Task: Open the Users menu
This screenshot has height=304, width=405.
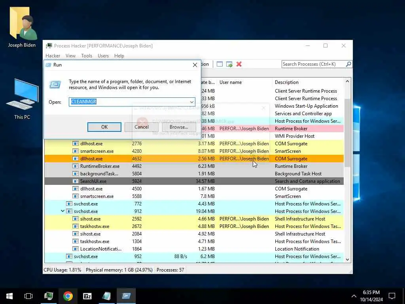Action: point(103,56)
